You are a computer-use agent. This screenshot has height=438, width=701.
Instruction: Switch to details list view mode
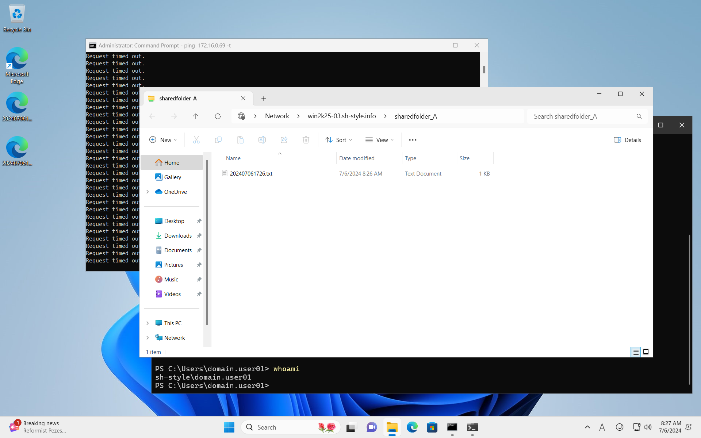[x=636, y=352]
